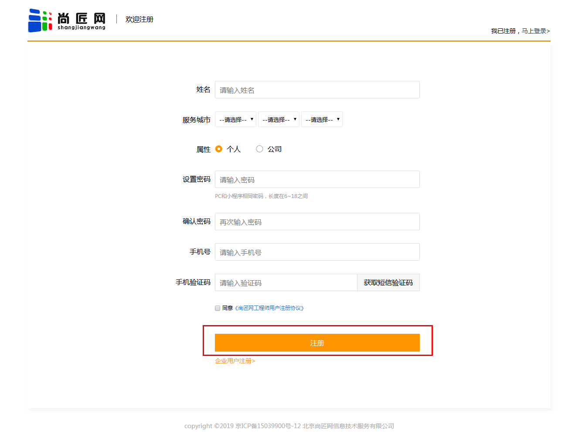The image size is (578, 443).
Task: Click the 获取短信验证码 button
Action: pos(388,282)
